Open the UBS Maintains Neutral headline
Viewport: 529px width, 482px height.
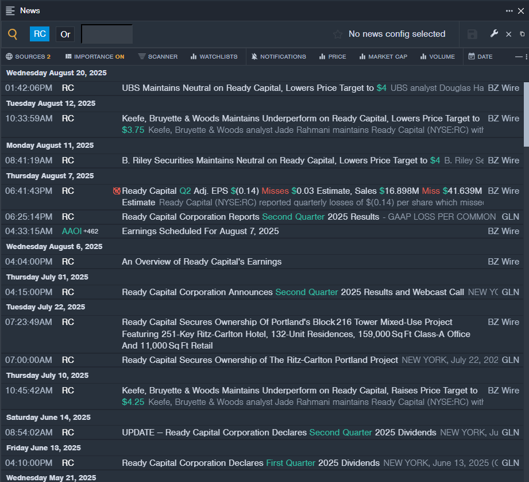[254, 88]
